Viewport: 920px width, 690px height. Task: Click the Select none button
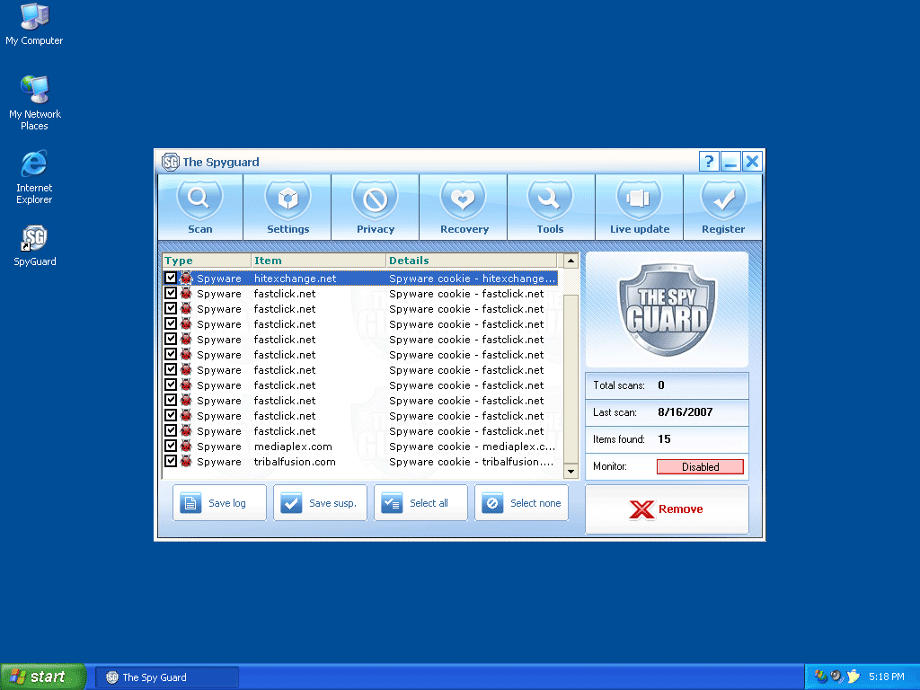522,503
